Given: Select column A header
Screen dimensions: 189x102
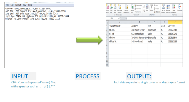Looking at the screenshot, I should (120, 23).
